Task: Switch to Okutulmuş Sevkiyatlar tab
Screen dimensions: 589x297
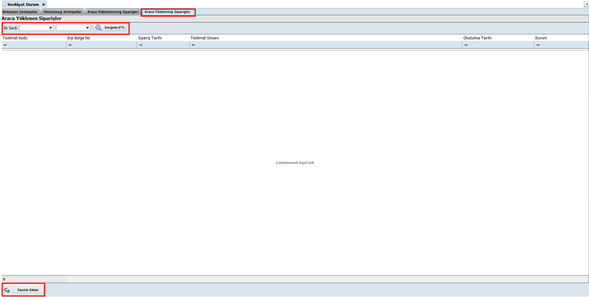Action: click(x=62, y=12)
